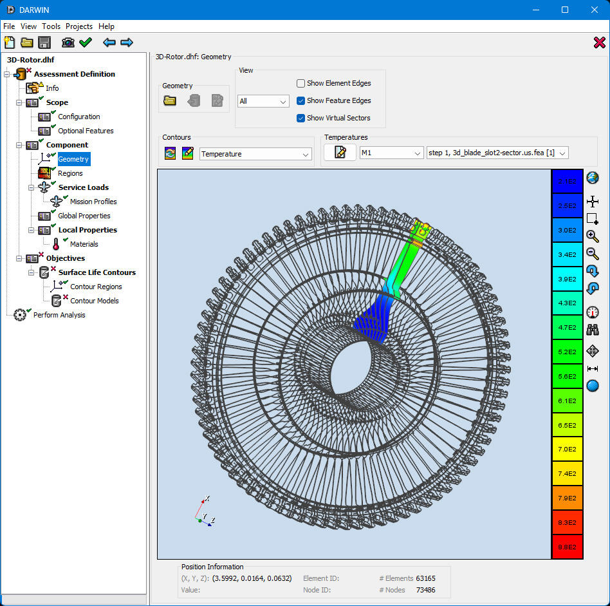Viewport: 610px width, 606px height.
Task: Open a geometry file using the folder icon
Action: (x=169, y=101)
